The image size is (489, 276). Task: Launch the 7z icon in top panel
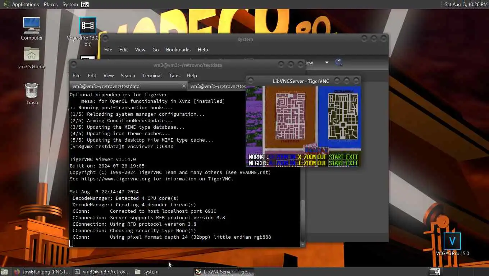click(85, 4)
